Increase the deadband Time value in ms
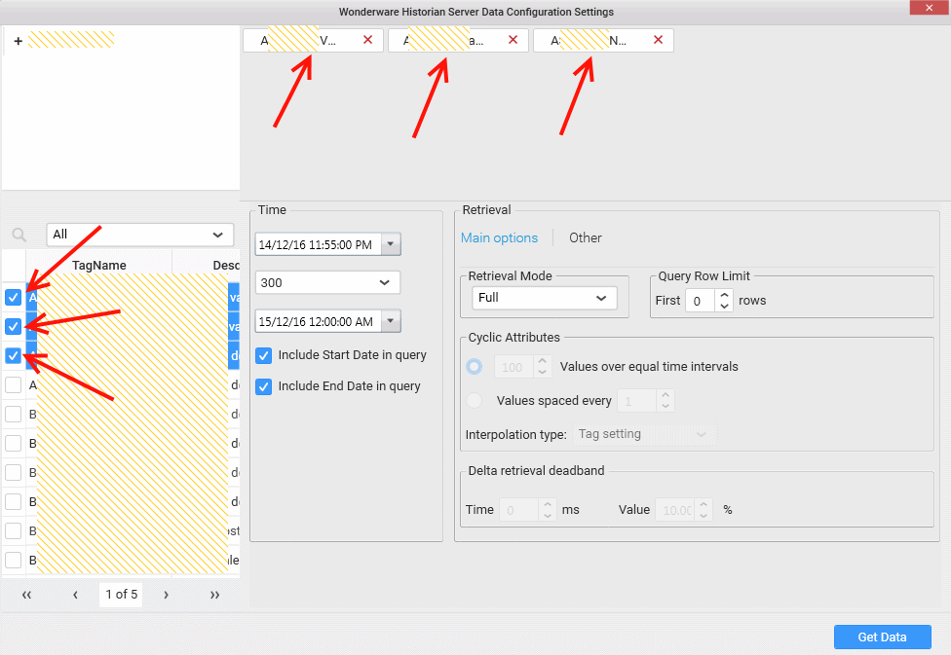Viewport: 951px width, 655px height. click(x=548, y=504)
